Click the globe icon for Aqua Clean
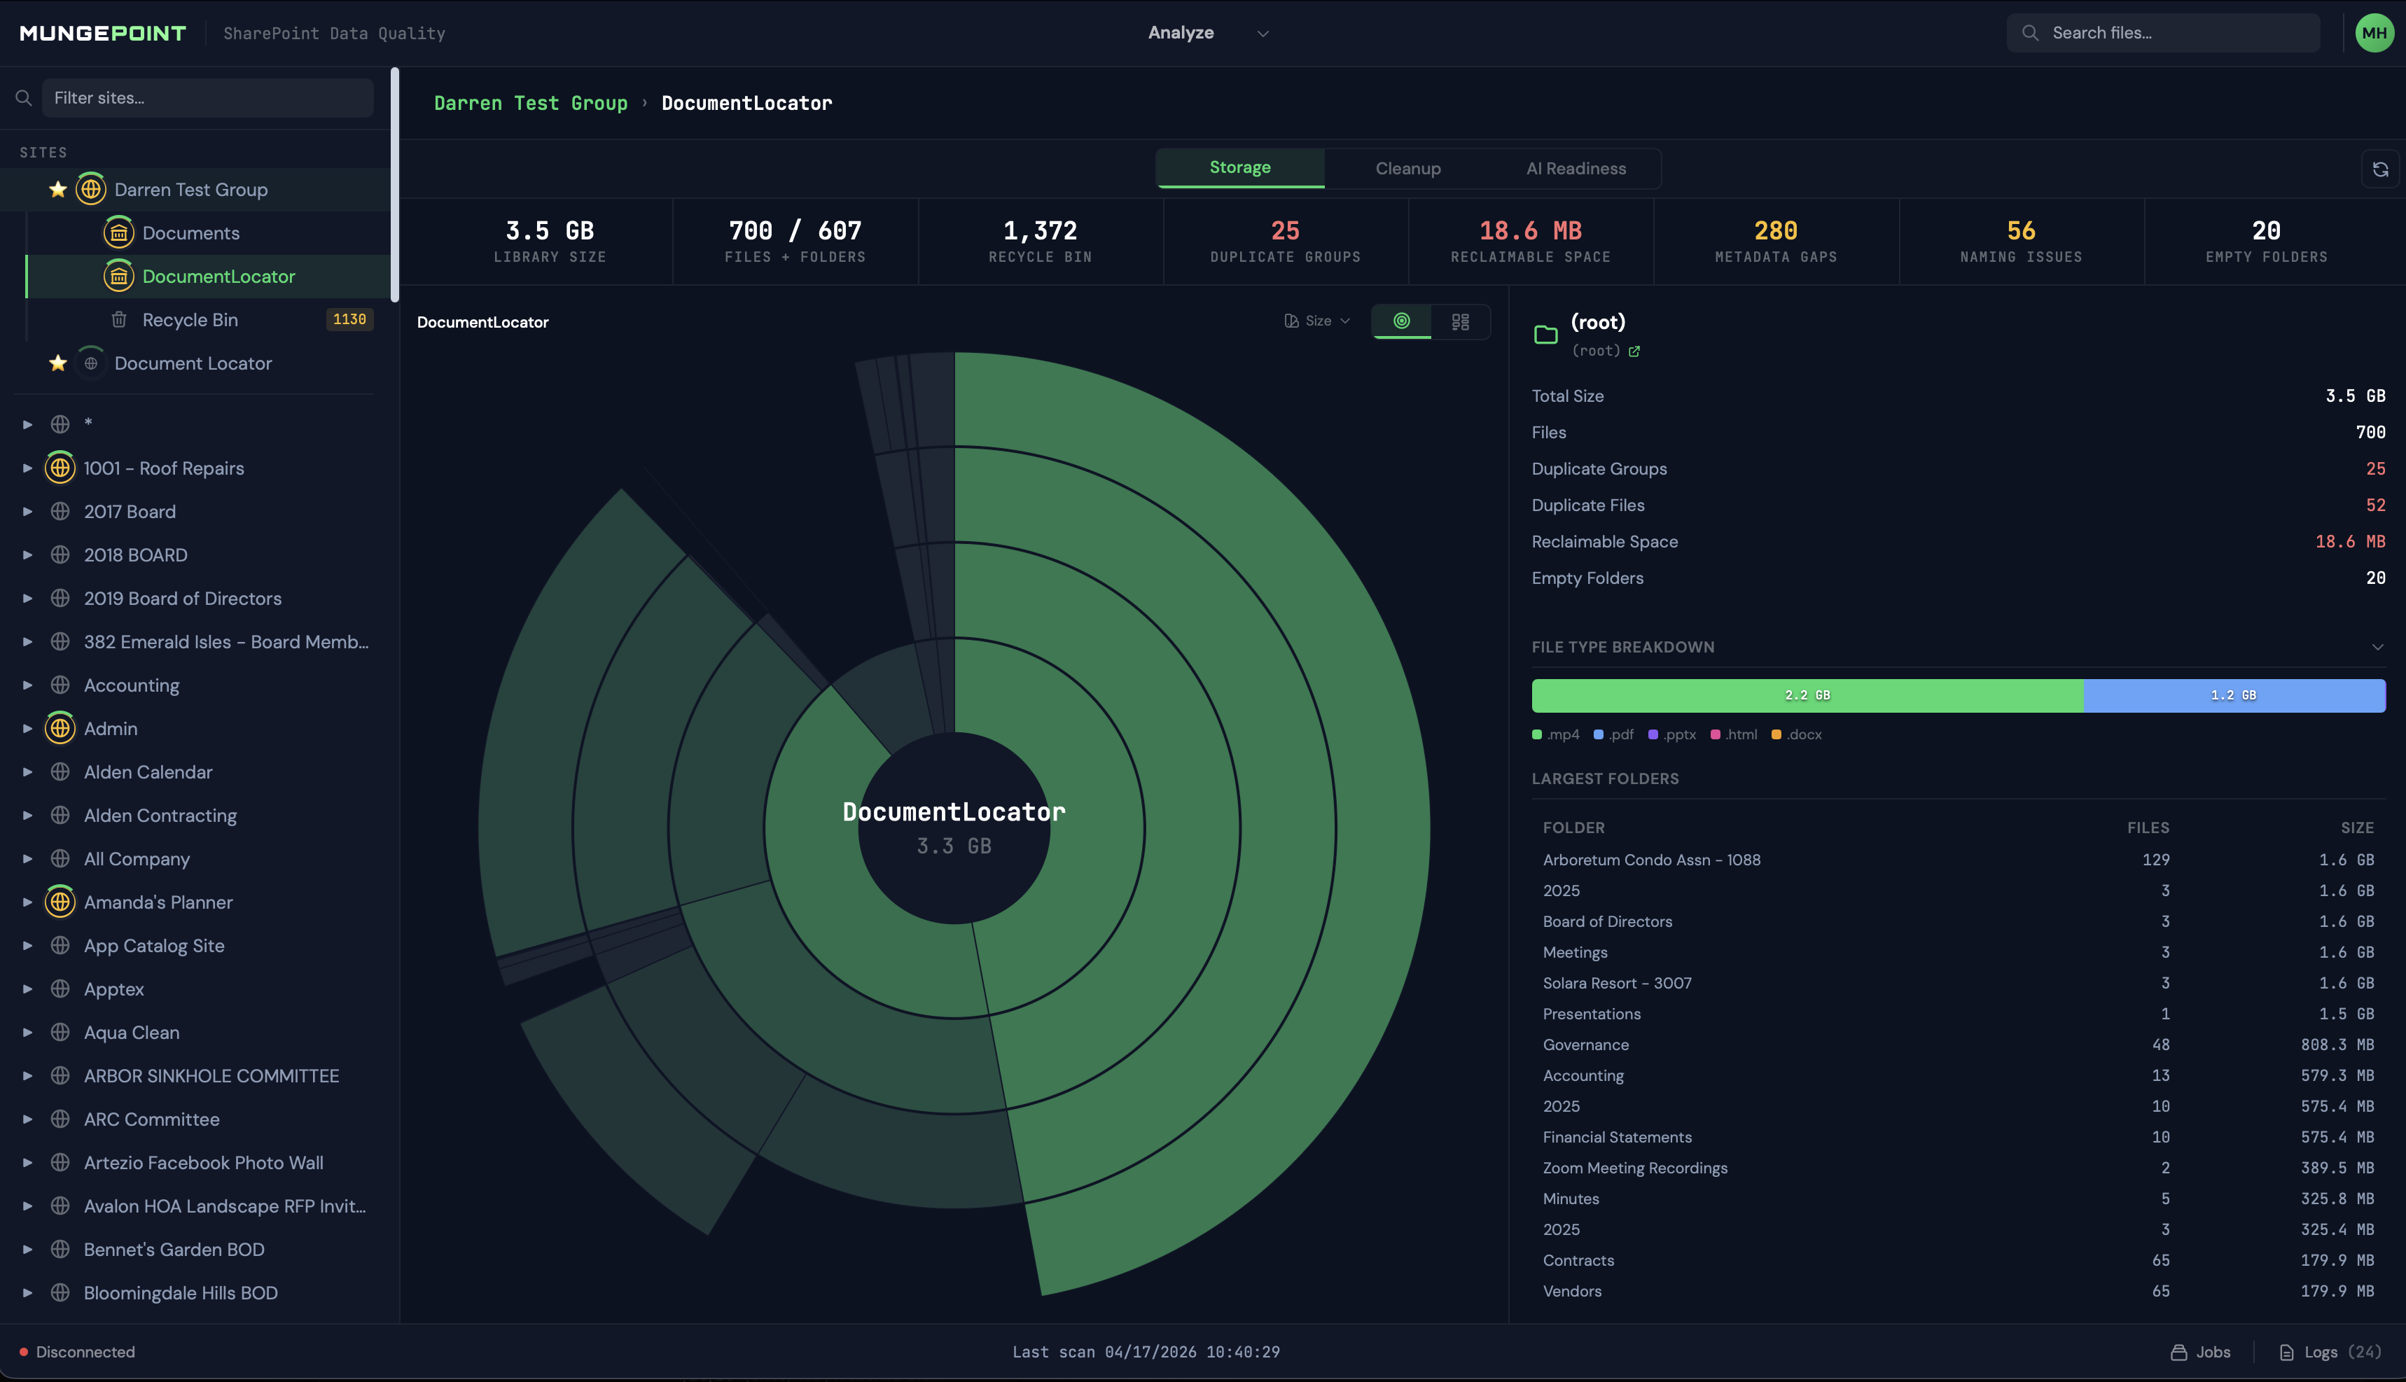The image size is (2406, 1382). (x=60, y=1032)
